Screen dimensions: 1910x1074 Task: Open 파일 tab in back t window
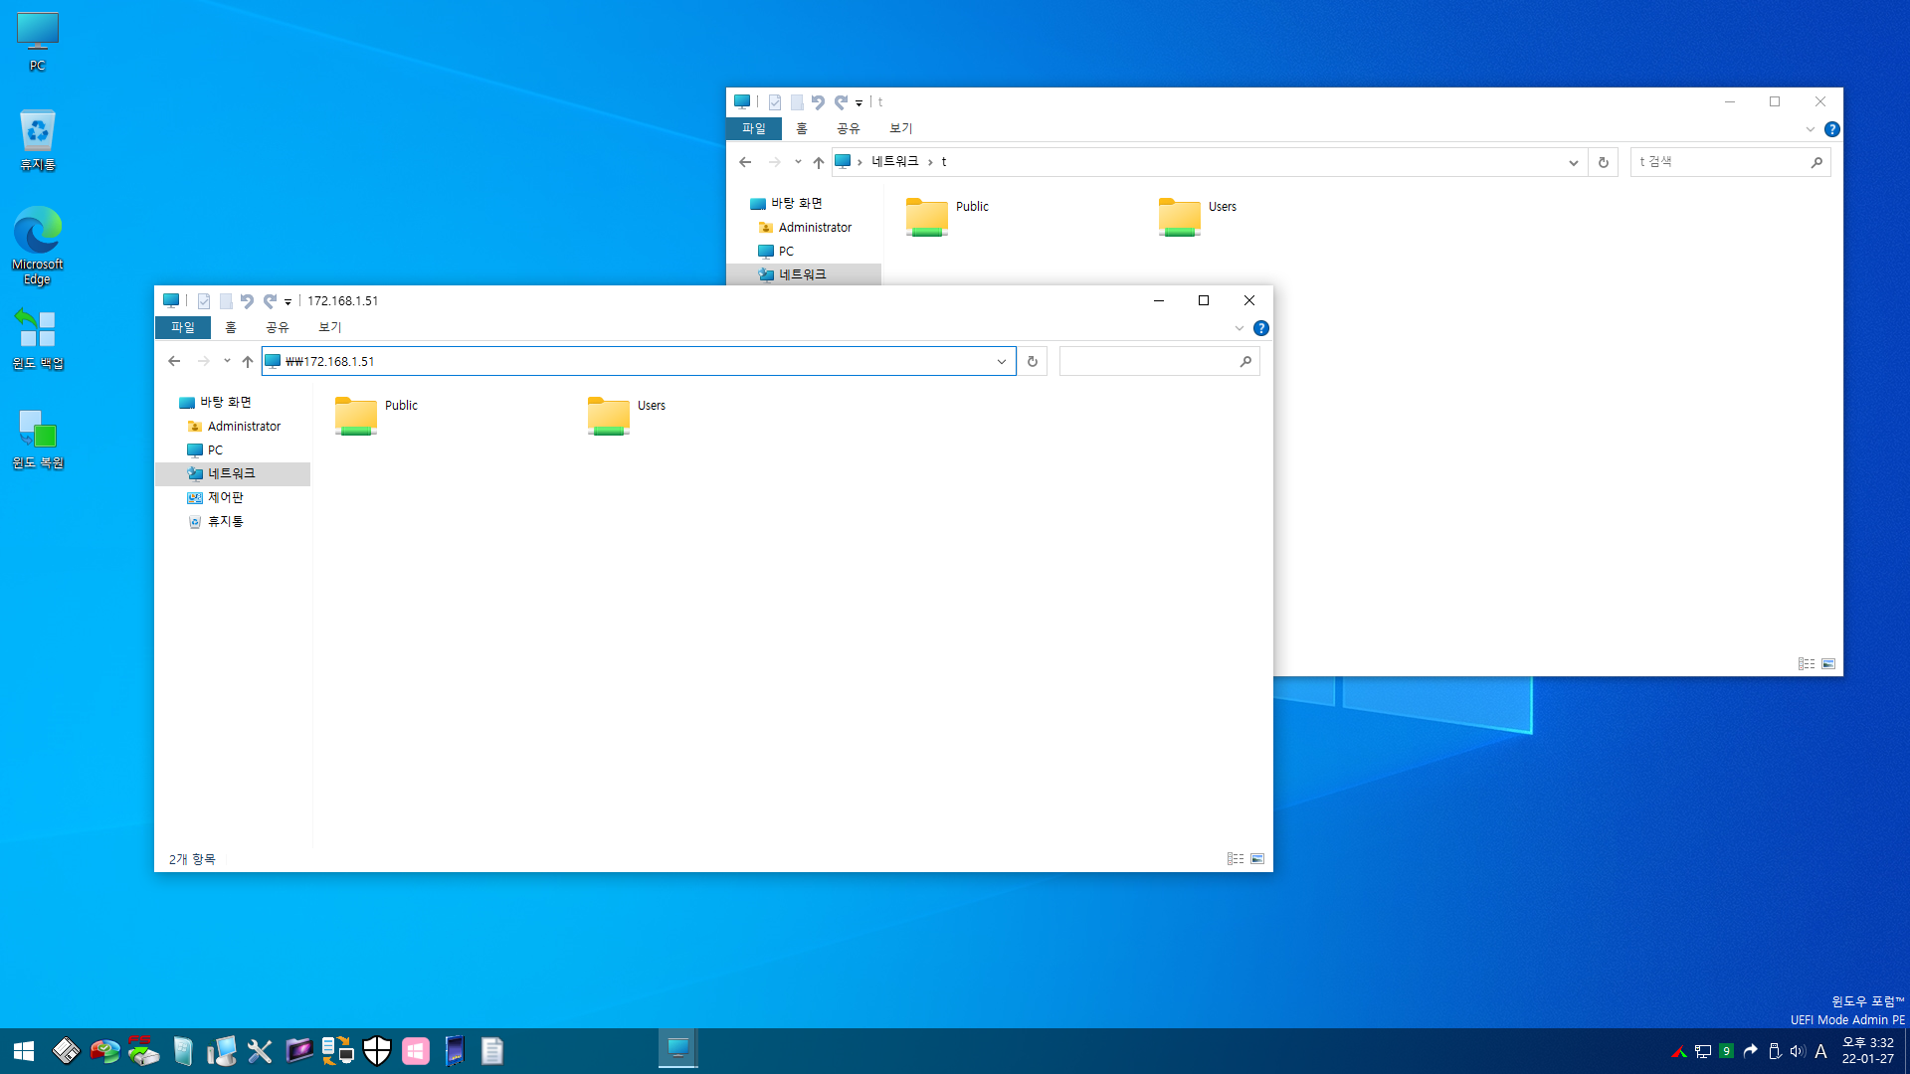754,128
